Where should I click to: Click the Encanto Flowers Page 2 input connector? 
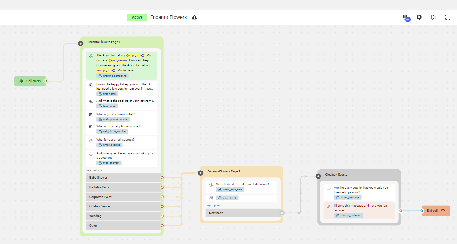click(201, 173)
